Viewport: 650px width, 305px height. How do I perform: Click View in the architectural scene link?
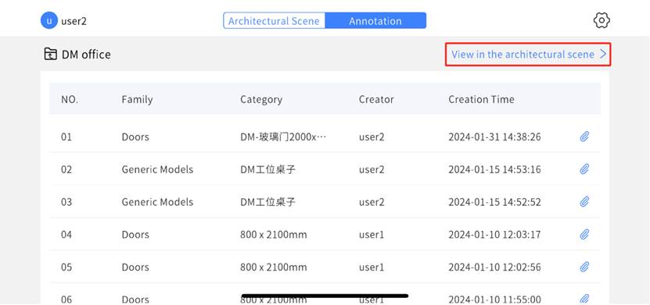pos(529,54)
